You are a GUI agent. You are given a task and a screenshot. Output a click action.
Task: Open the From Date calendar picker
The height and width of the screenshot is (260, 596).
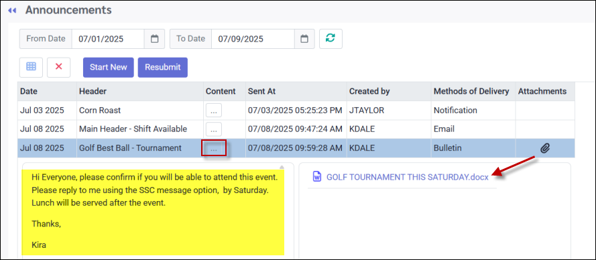tap(154, 39)
